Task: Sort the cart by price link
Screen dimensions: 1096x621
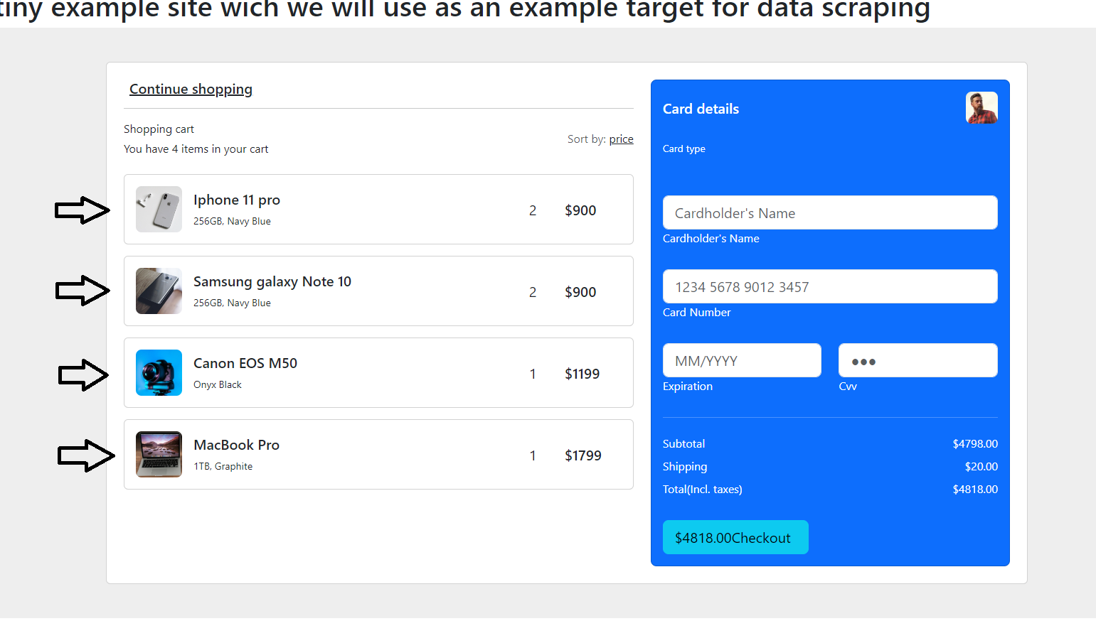Action: point(621,139)
